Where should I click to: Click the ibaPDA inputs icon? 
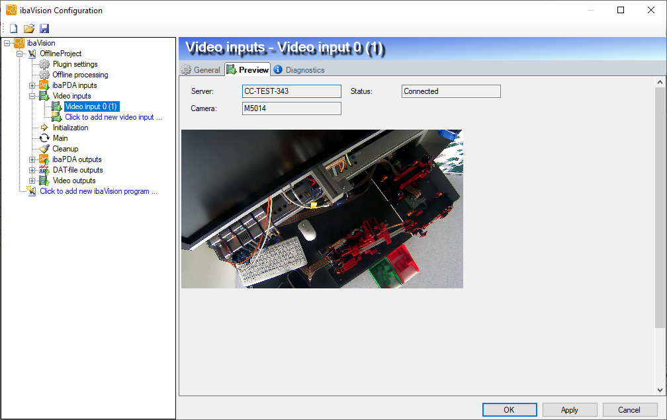pyautogui.click(x=44, y=85)
